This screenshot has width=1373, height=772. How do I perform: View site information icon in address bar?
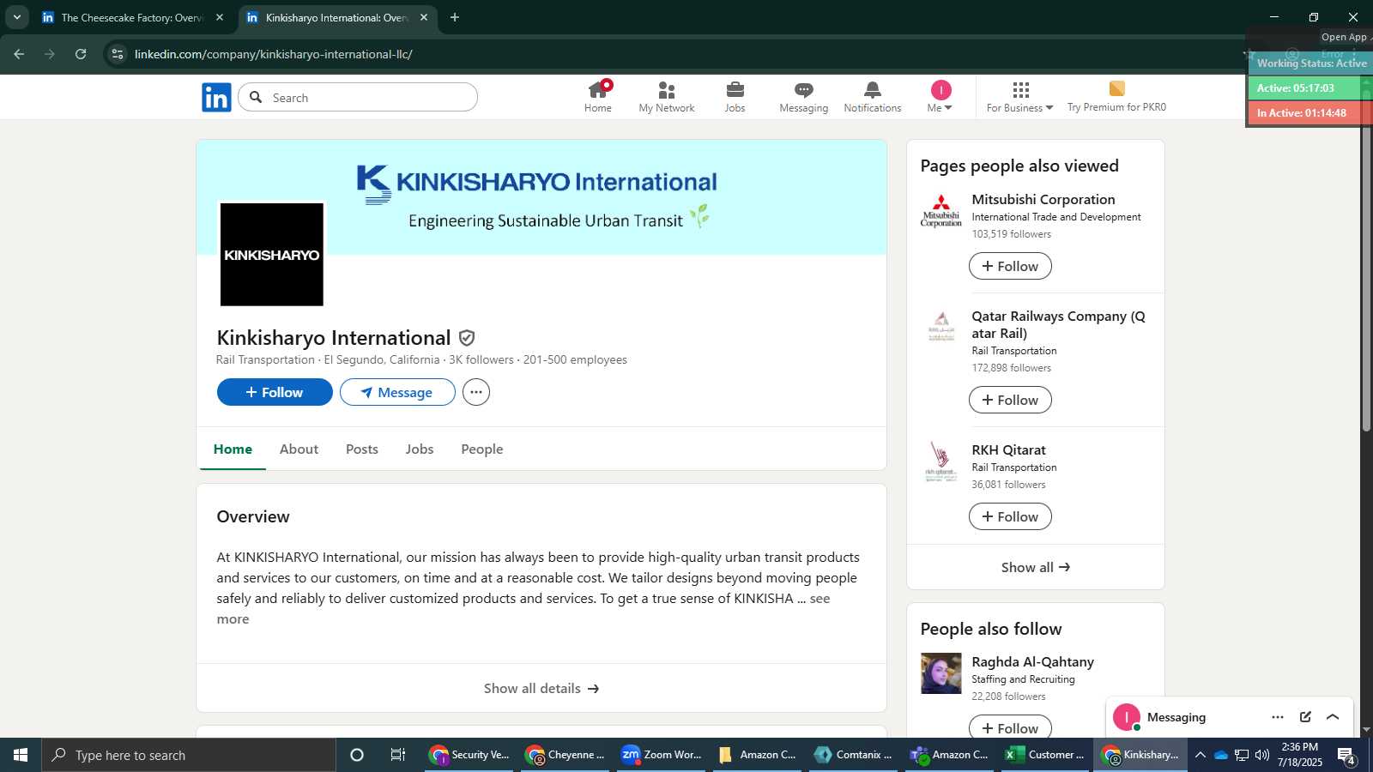click(118, 54)
